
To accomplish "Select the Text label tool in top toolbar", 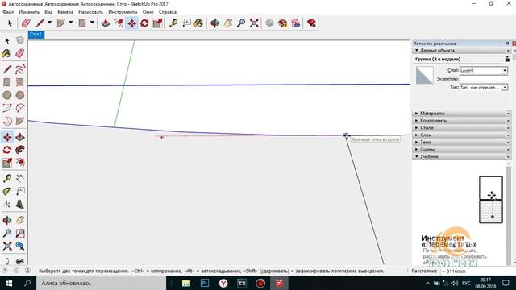I will click(x=186, y=23).
